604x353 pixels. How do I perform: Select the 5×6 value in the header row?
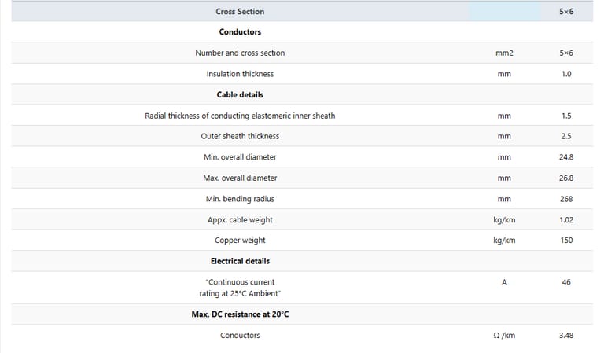pyautogui.click(x=566, y=12)
